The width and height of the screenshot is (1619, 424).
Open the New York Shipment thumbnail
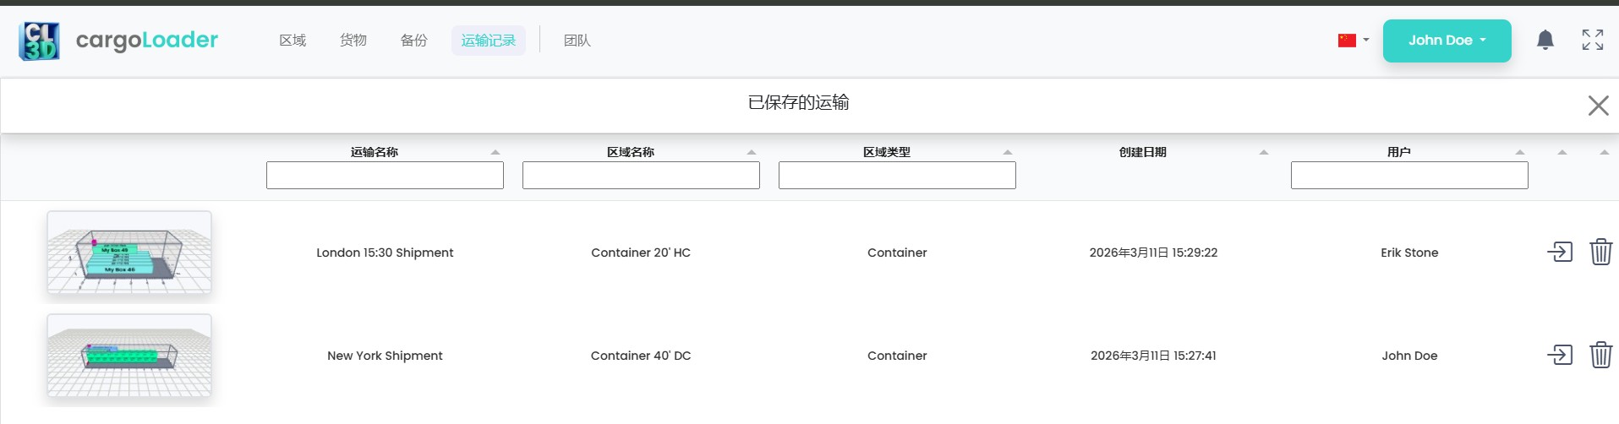click(x=129, y=356)
